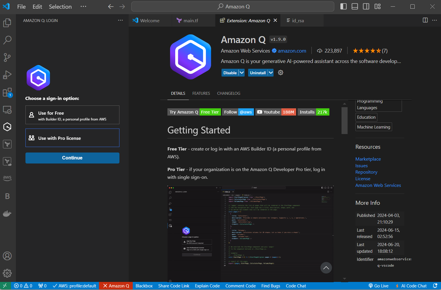This screenshot has height=290, width=441.
Task: Open the Amazon Q Login panel more actions
Action: coord(120,21)
